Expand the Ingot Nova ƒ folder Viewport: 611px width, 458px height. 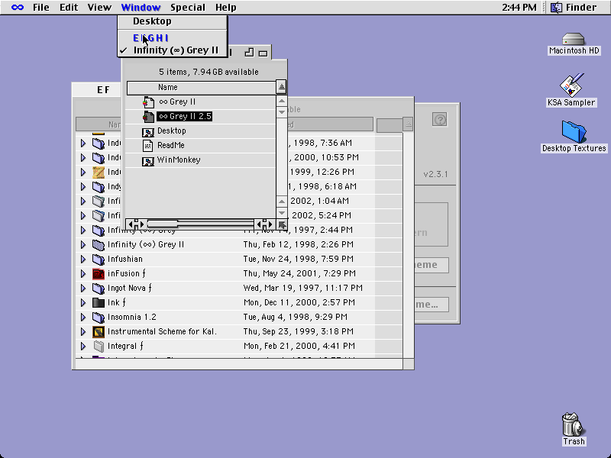pyautogui.click(x=83, y=289)
